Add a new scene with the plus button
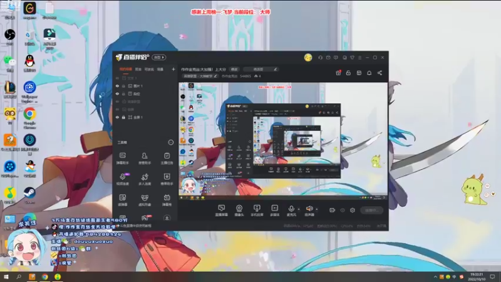The height and width of the screenshot is (282, 501). point(173,69)
